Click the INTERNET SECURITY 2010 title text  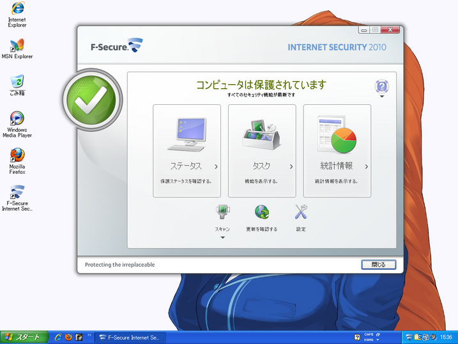337,47
